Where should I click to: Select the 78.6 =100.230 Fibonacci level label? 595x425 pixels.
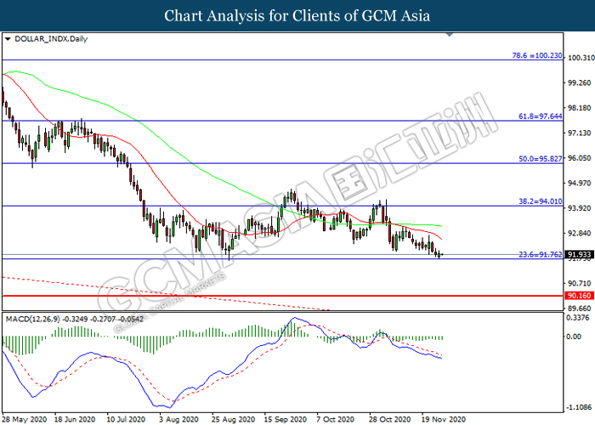pyautogui.click(x=537, y=55)
